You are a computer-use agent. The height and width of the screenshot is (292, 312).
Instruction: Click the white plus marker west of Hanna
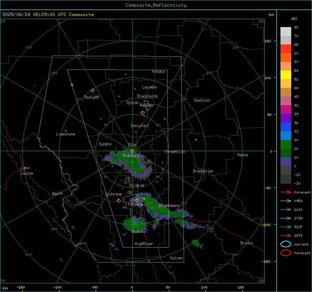point(196,140)
